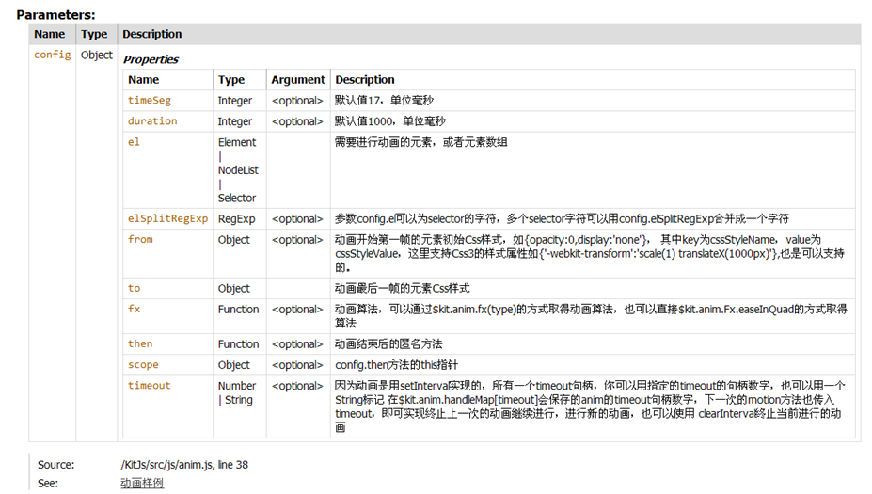Click the 动画最后一帧的元素Css样式 description
Viewport: 872px width, 494px height.
coord(402,288)
